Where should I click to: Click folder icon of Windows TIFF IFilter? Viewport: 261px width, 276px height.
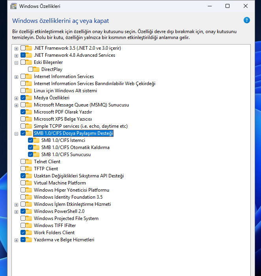(29, 225)
